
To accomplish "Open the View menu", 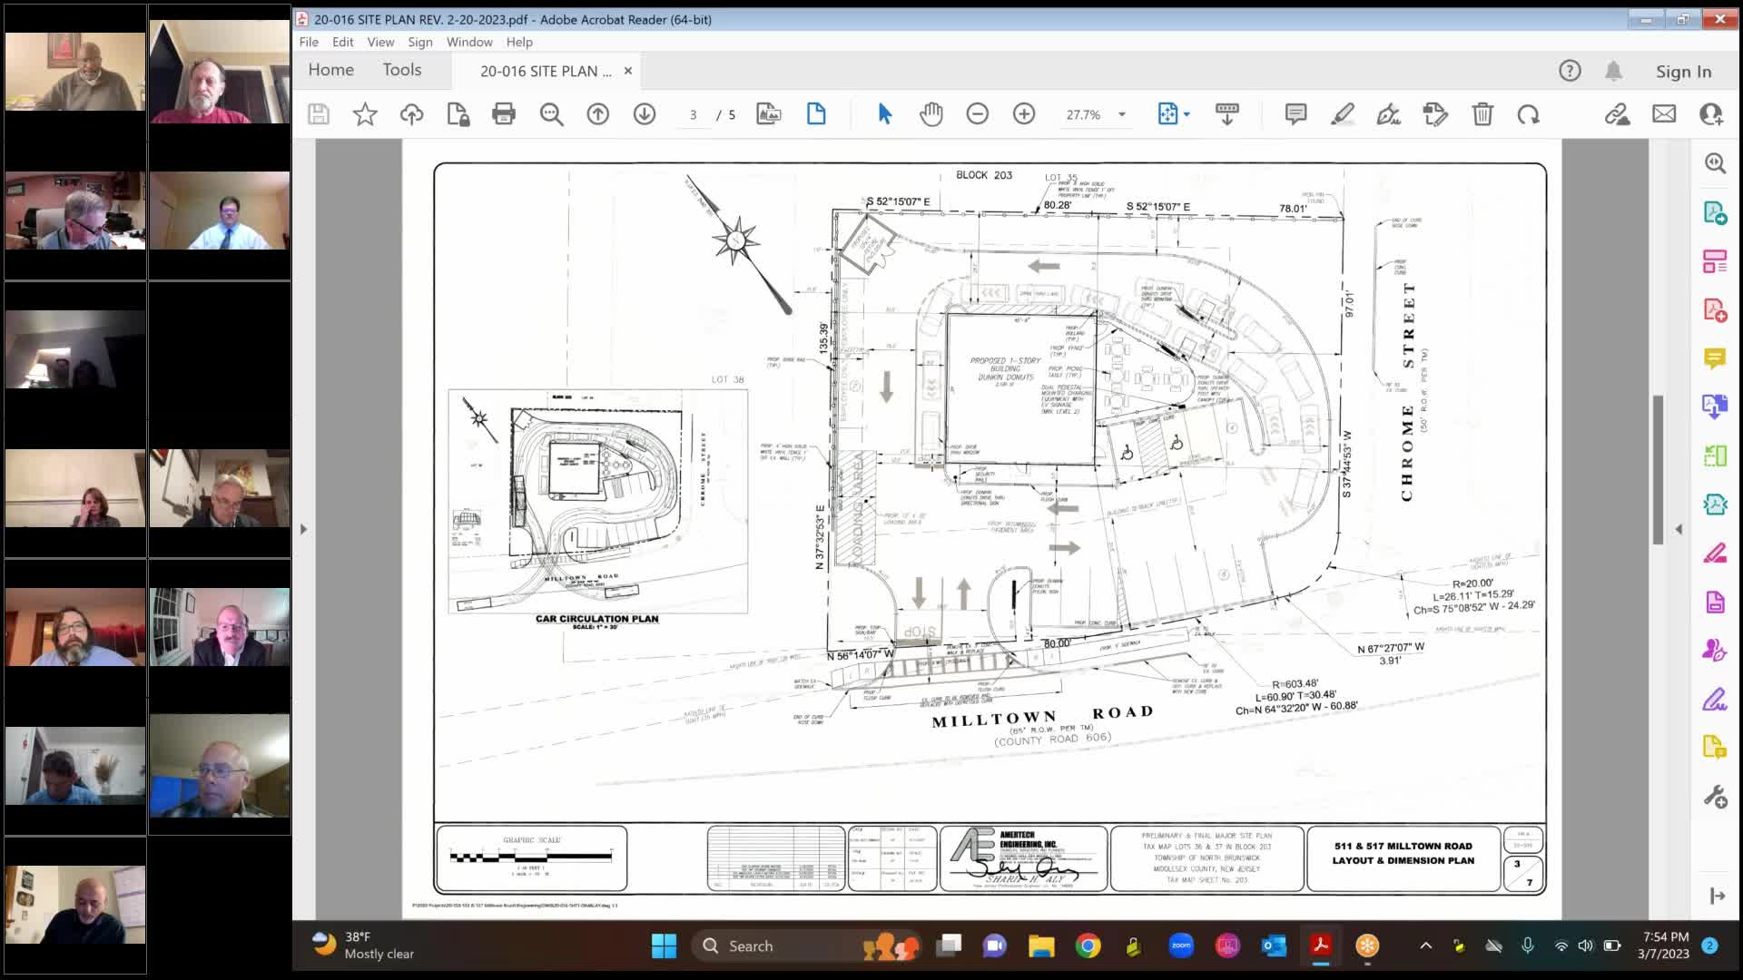I will click(x=379, y=42).
